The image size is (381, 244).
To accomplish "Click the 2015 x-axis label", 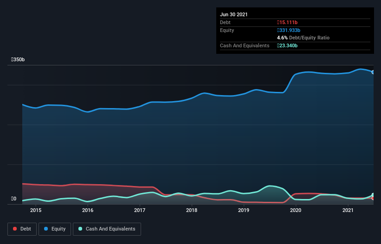I will pos(36,210).
